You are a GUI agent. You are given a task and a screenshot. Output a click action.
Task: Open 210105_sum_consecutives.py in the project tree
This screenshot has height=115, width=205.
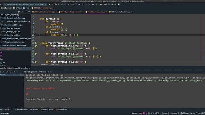pyautogui.click(x=12, y=42)
